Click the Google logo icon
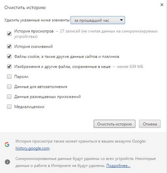Screen dimensions: 167x173 point(7,145)
